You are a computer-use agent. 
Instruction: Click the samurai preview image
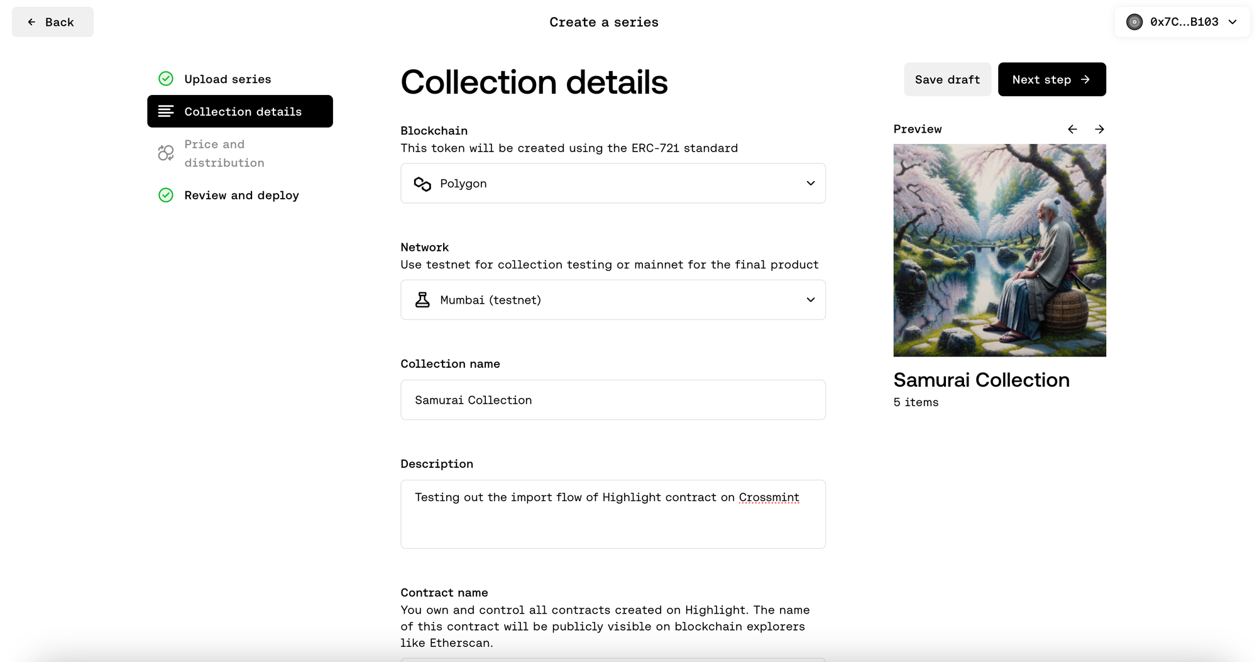999,250
